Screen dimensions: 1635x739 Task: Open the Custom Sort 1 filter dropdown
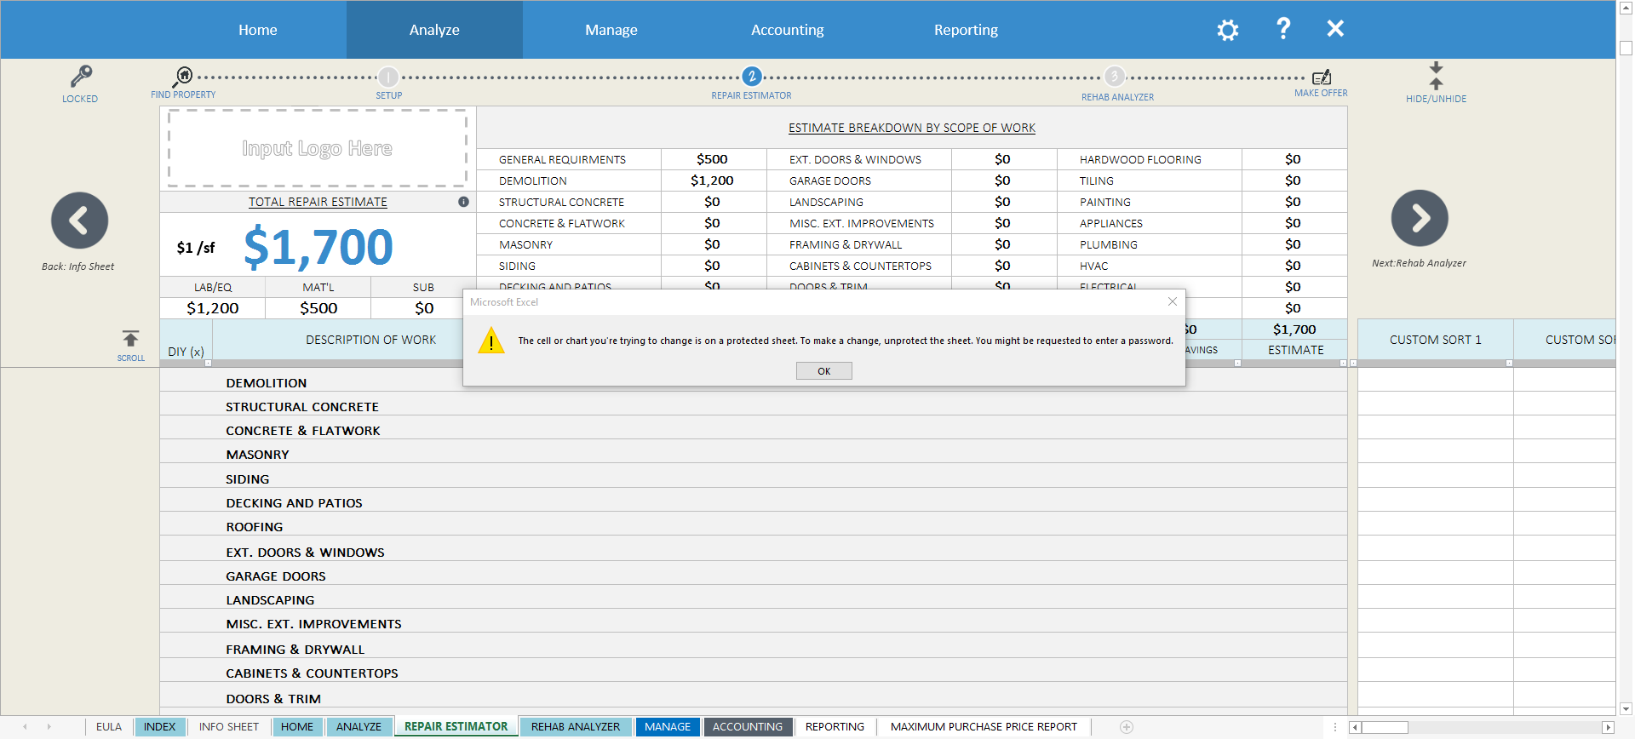point(1508,363)
